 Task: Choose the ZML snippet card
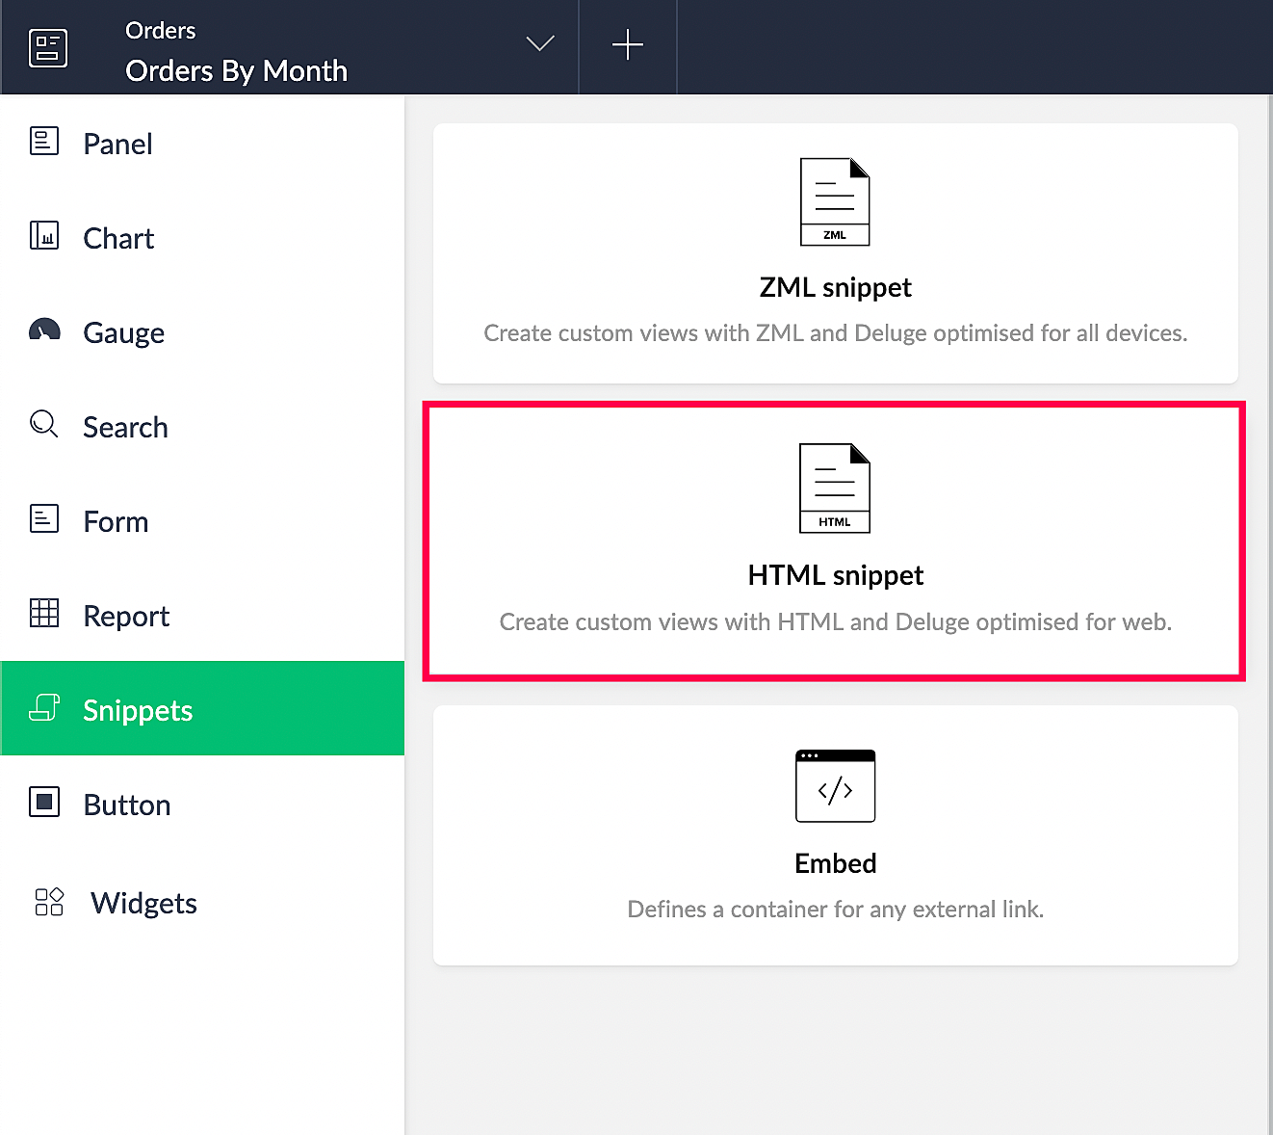point(835,287)
